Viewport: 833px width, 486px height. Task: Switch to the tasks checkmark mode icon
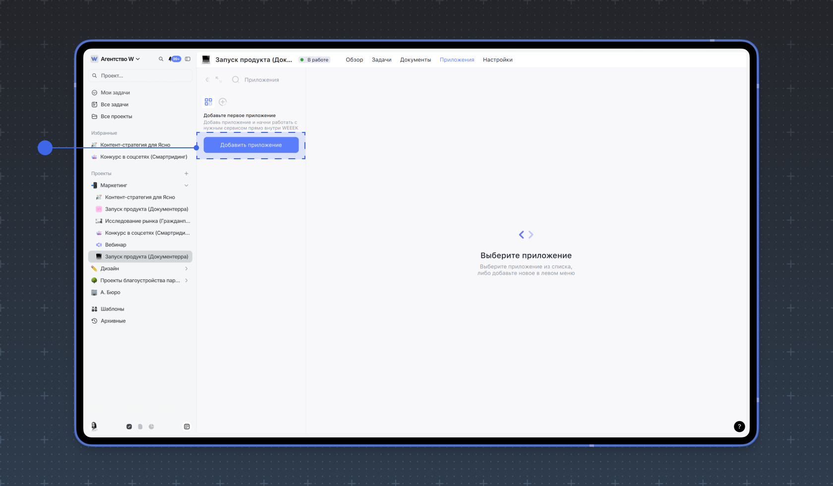coord(129,426)
